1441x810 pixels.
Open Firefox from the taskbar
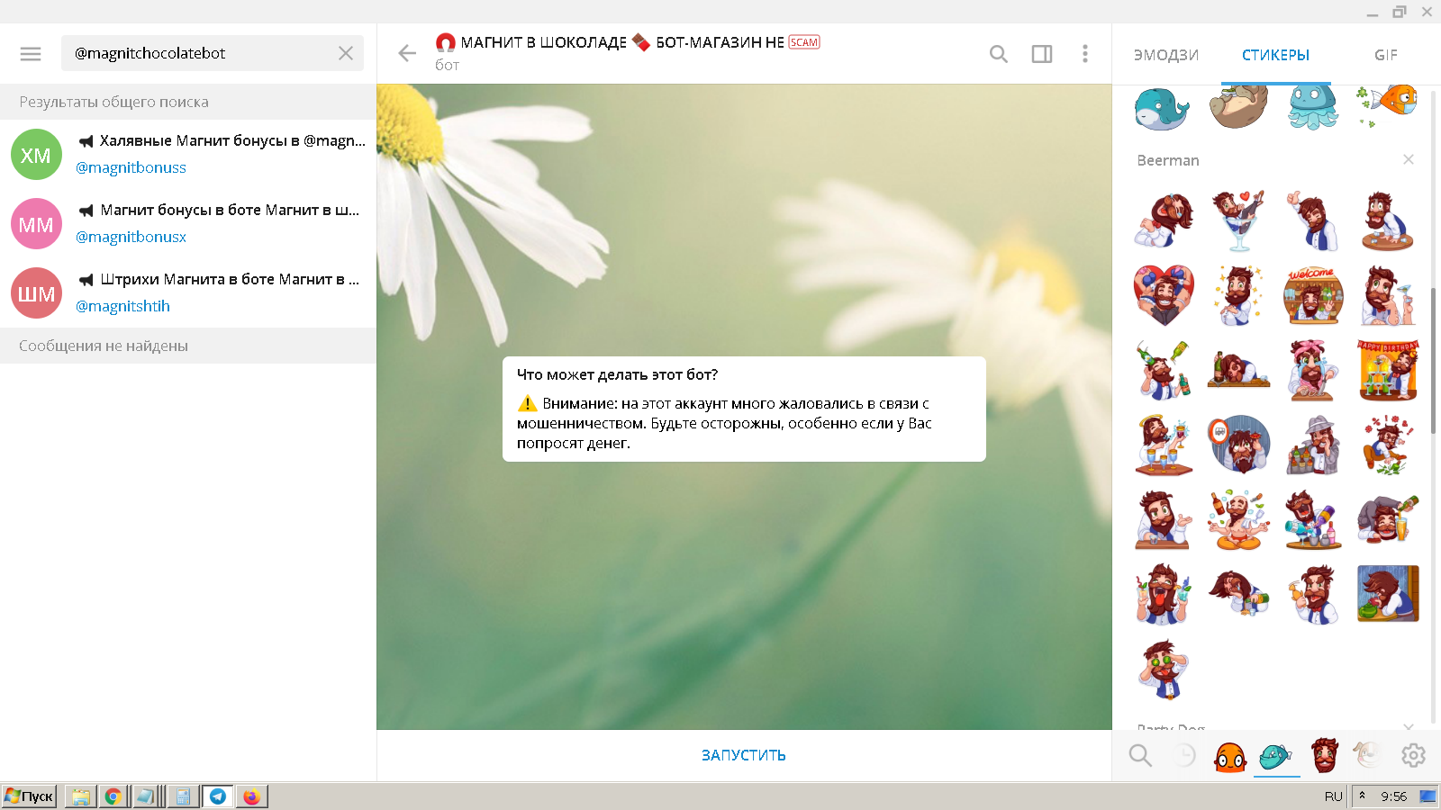(x=251, y=796)
